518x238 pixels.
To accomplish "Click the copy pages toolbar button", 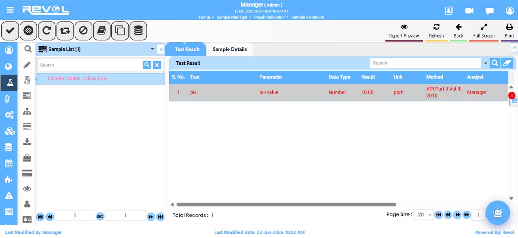I will 120,31.
